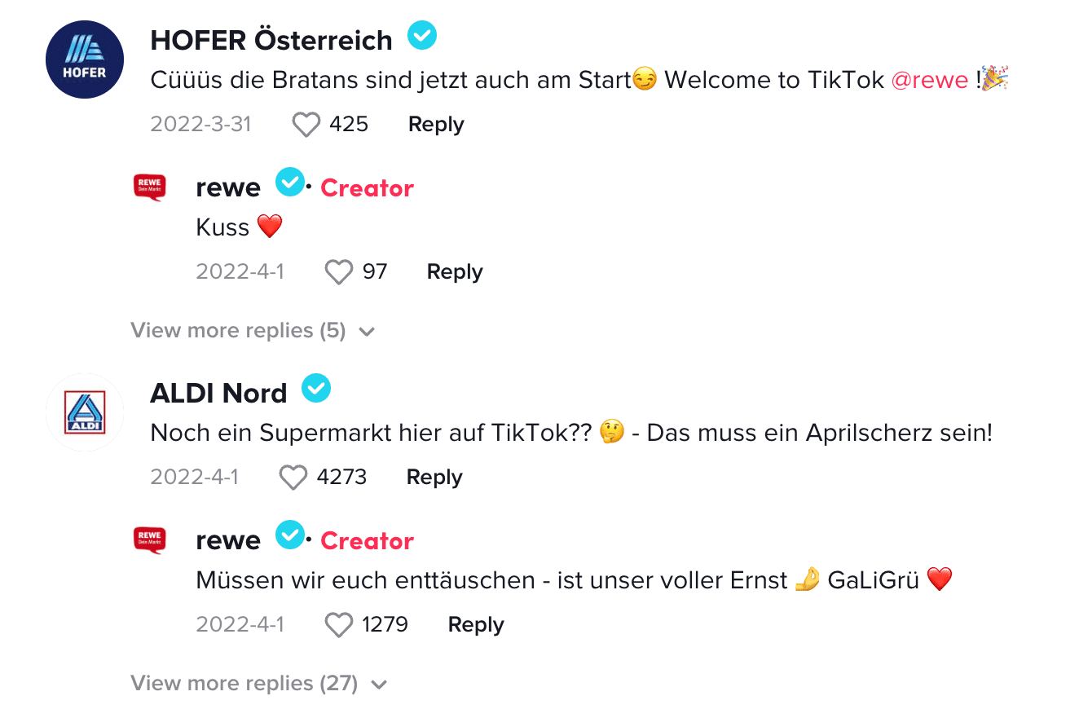Click the verified badge next to HOFER Österreich
1079x709 pixels.
[421, 36]
